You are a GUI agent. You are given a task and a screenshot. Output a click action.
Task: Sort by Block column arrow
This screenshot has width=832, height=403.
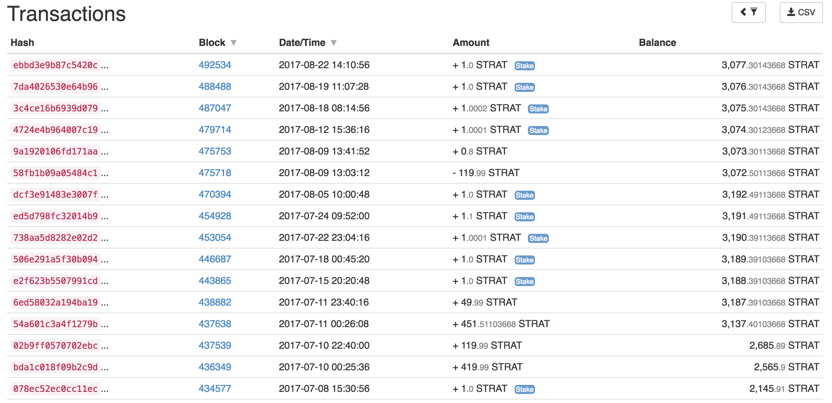coord(234,43)
